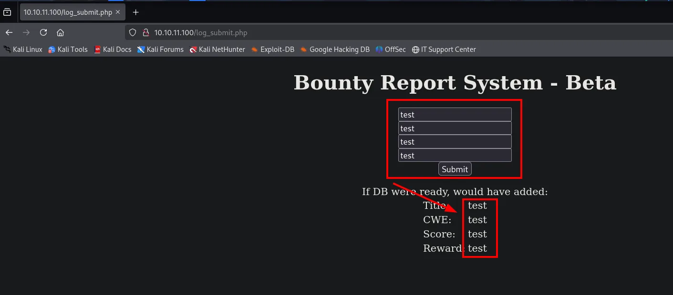The width and height of the screenshot is (673, 295).
Task: Click the browser back arrow
Action: click(9, 32)
